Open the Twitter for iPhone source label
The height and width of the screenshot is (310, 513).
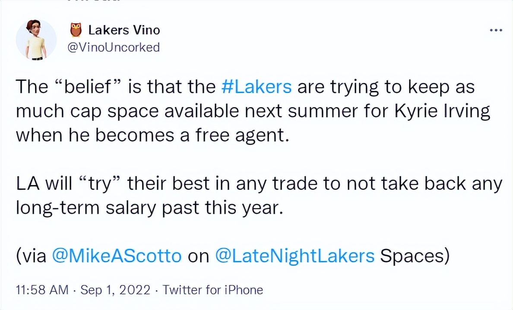[212, 290]
